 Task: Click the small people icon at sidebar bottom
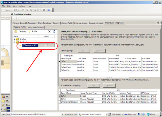point(5,109)
